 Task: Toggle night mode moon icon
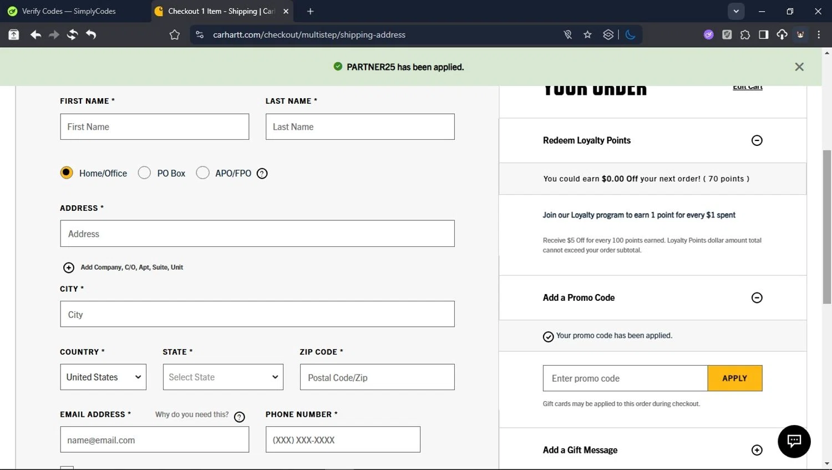point(630,35)
